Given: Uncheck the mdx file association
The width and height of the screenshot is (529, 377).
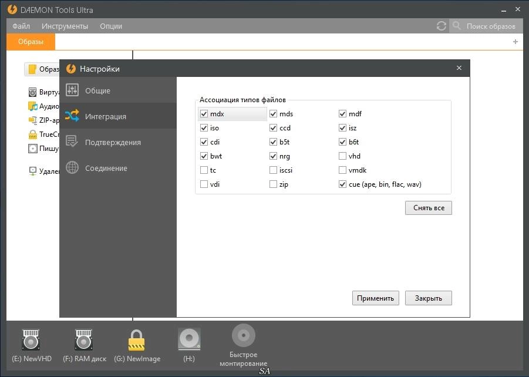Looking at the screenshot, I should click(204, 114).
